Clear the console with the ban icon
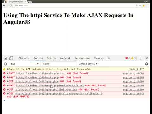This screenshot has width=152, height=114. click(x=5, y=64)
